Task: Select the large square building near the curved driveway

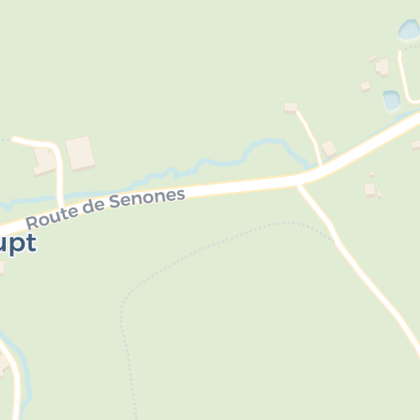Action: pyautogui.click(x=80, y=153)
